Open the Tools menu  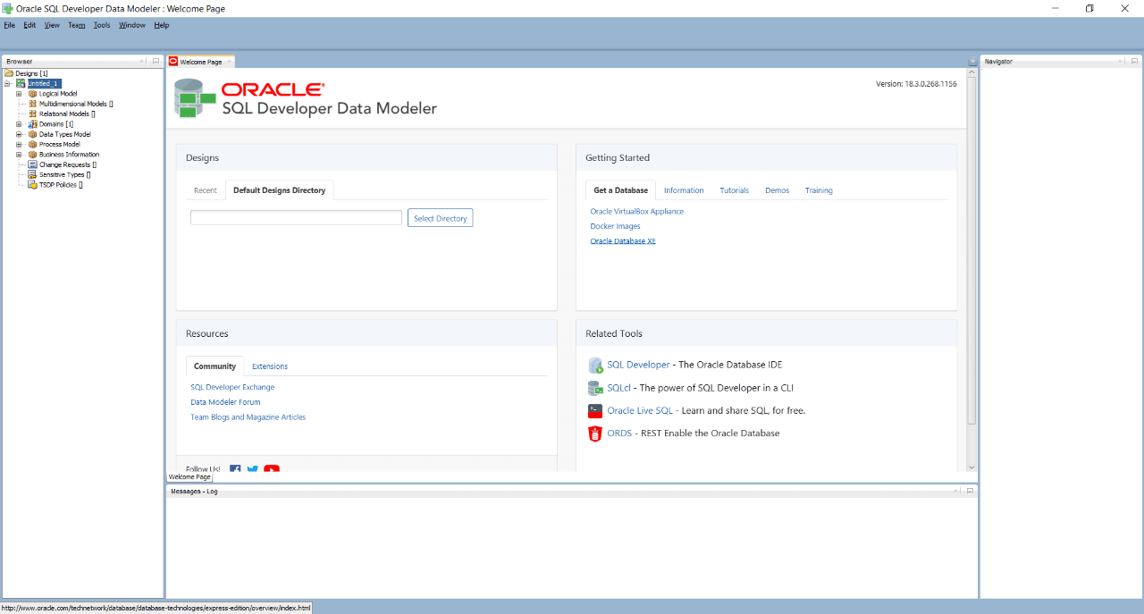point(101,25)
